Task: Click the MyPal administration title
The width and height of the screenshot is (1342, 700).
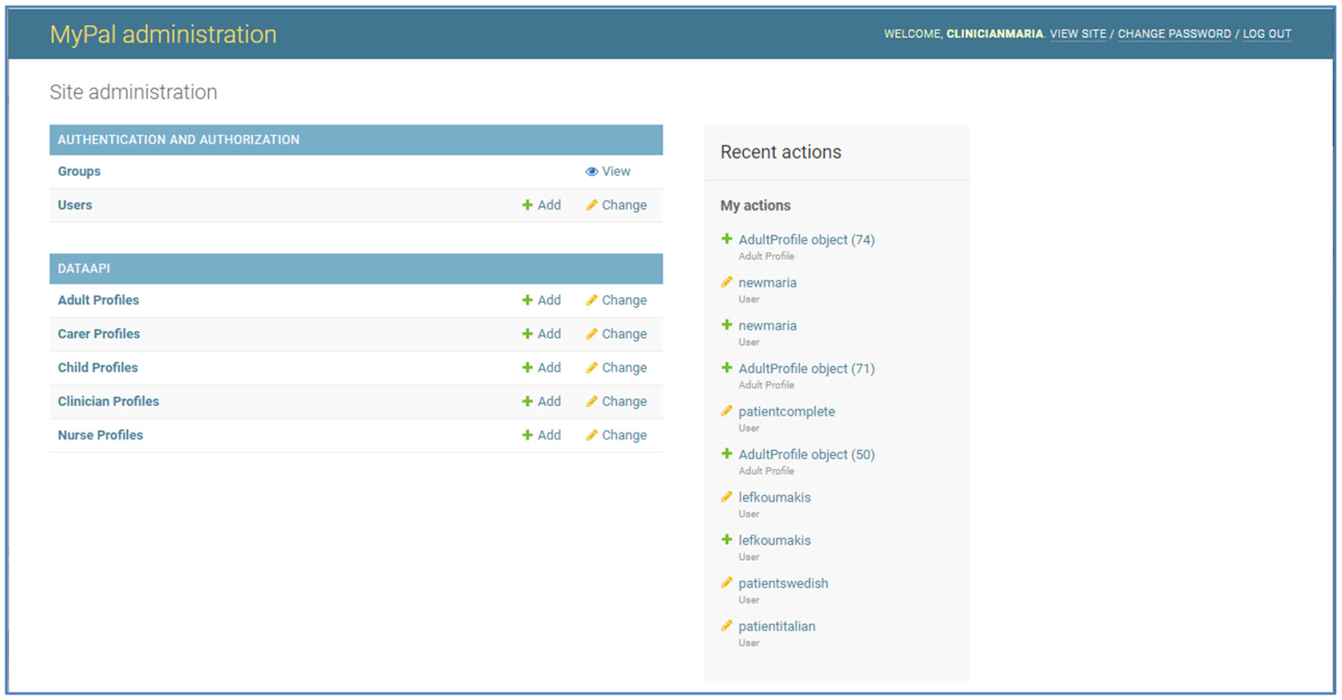Action: coord(163,34)
